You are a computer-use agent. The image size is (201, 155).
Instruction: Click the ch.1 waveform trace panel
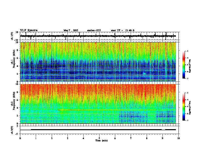point(100,36)
